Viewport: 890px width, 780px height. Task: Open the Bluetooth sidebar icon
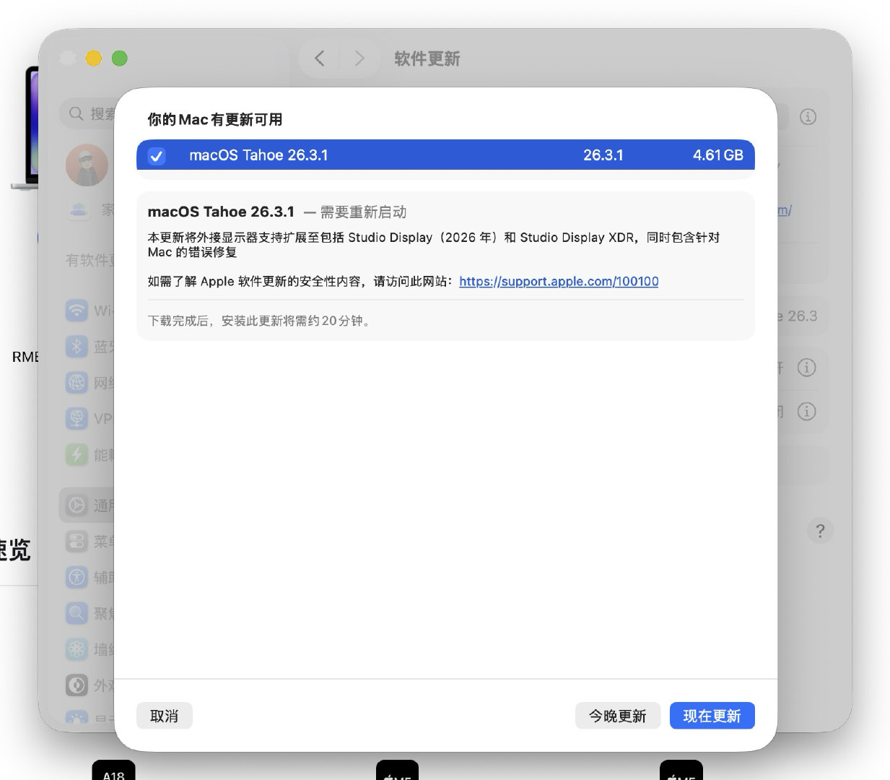coord(77,347)
